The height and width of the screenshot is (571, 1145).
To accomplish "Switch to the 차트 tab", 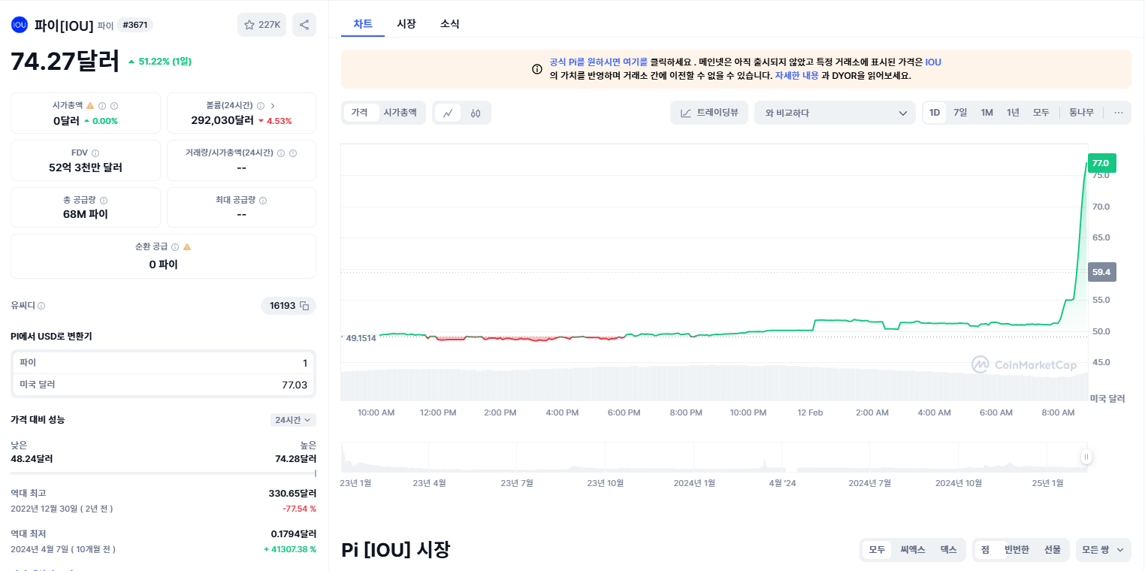I will pyautogui.click(x=363, y=24).
